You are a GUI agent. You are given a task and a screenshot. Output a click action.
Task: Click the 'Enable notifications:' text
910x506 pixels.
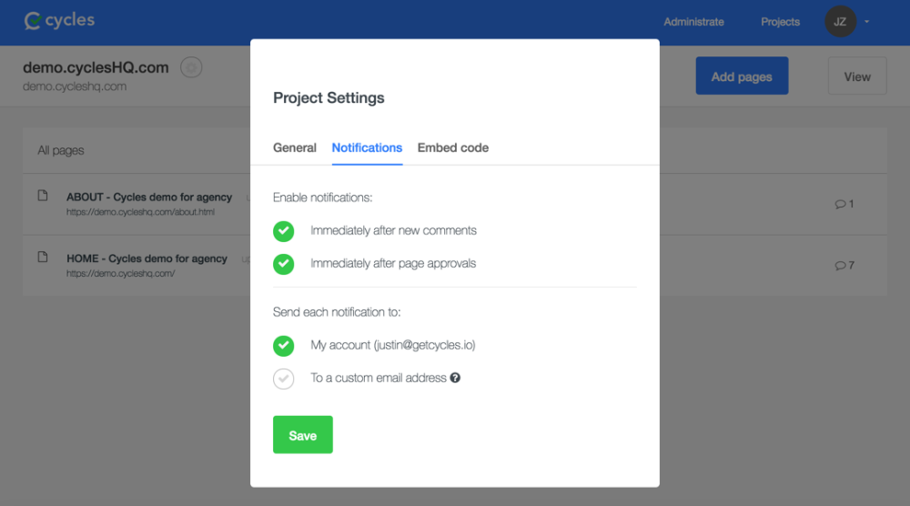point(323,197)
